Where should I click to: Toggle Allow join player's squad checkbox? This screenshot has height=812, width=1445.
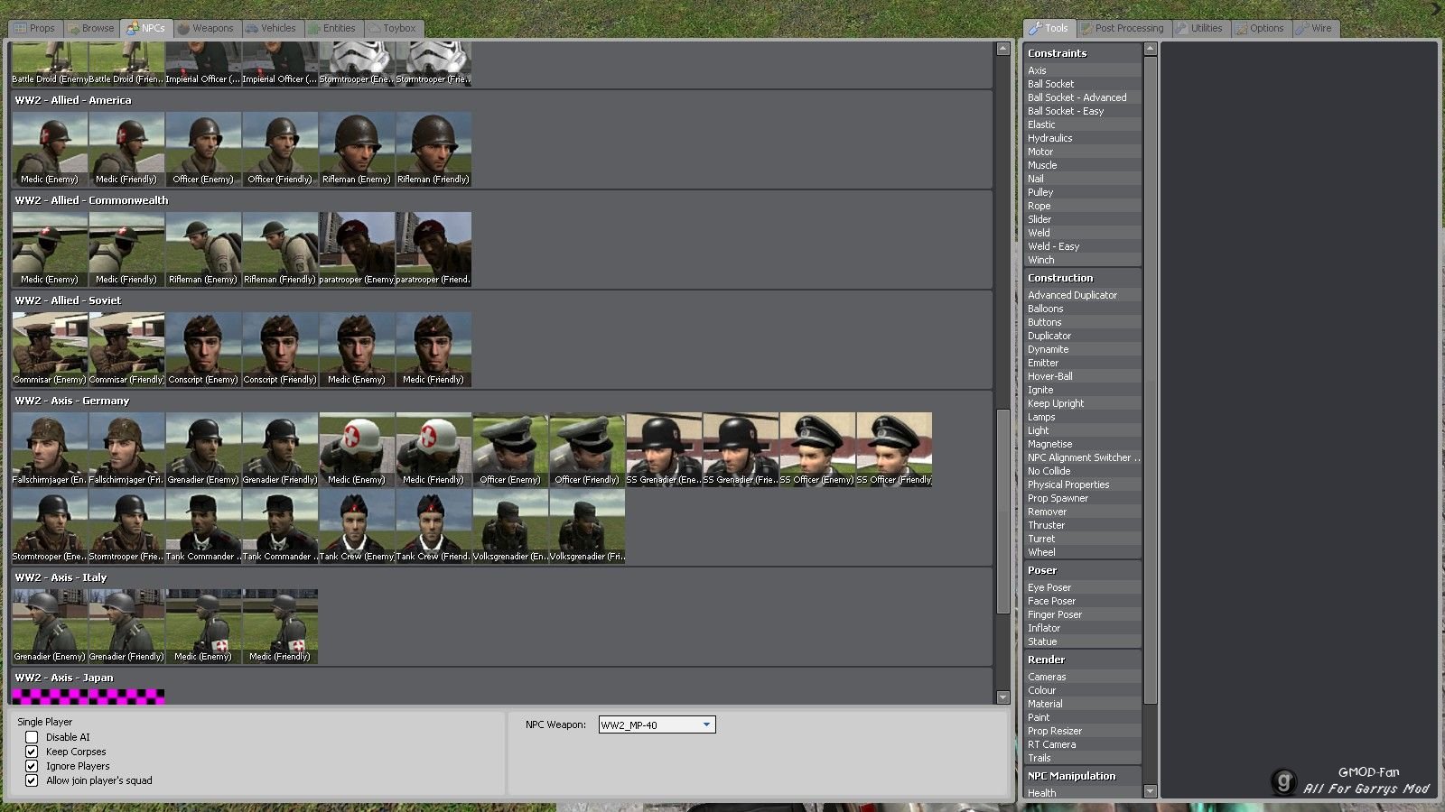click(x=32, y=780)
